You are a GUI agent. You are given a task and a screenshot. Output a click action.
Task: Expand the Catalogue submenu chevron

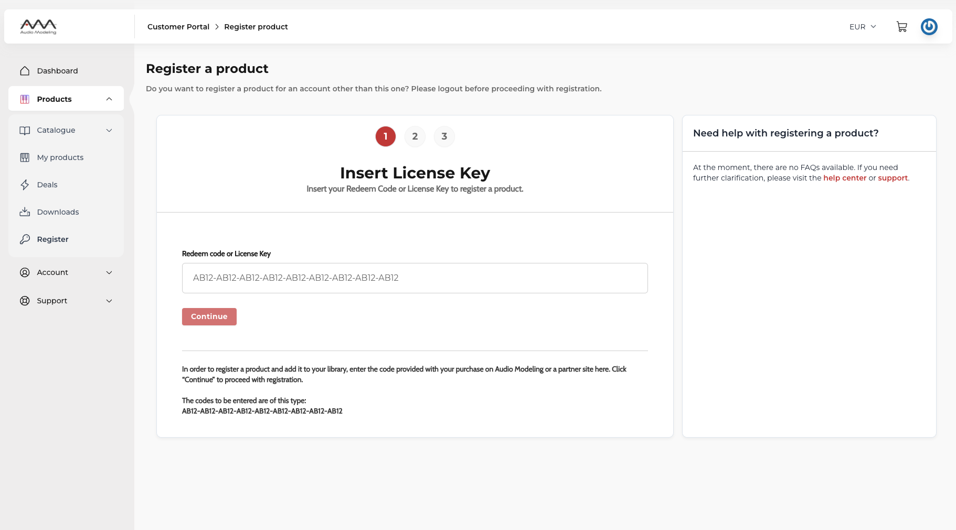click(109, 130)
